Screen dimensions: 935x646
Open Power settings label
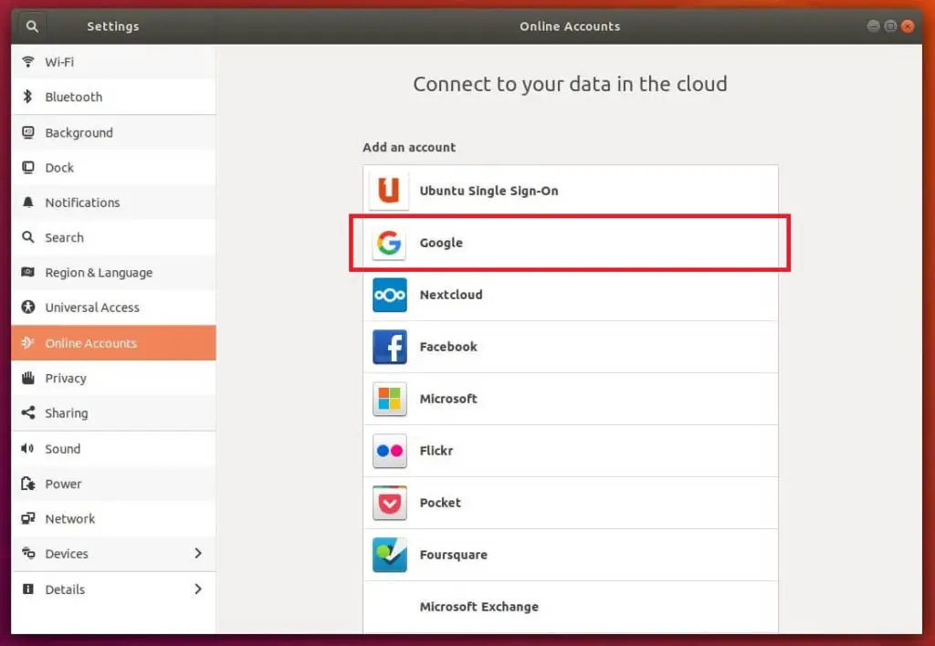(x=63, y=484)
